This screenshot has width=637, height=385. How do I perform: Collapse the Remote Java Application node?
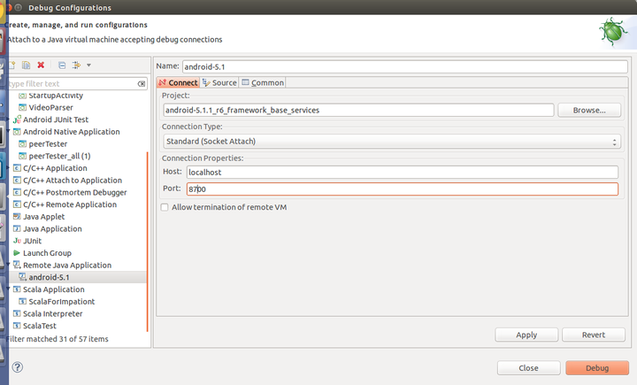pyautogui.click(x=9, y=265)
